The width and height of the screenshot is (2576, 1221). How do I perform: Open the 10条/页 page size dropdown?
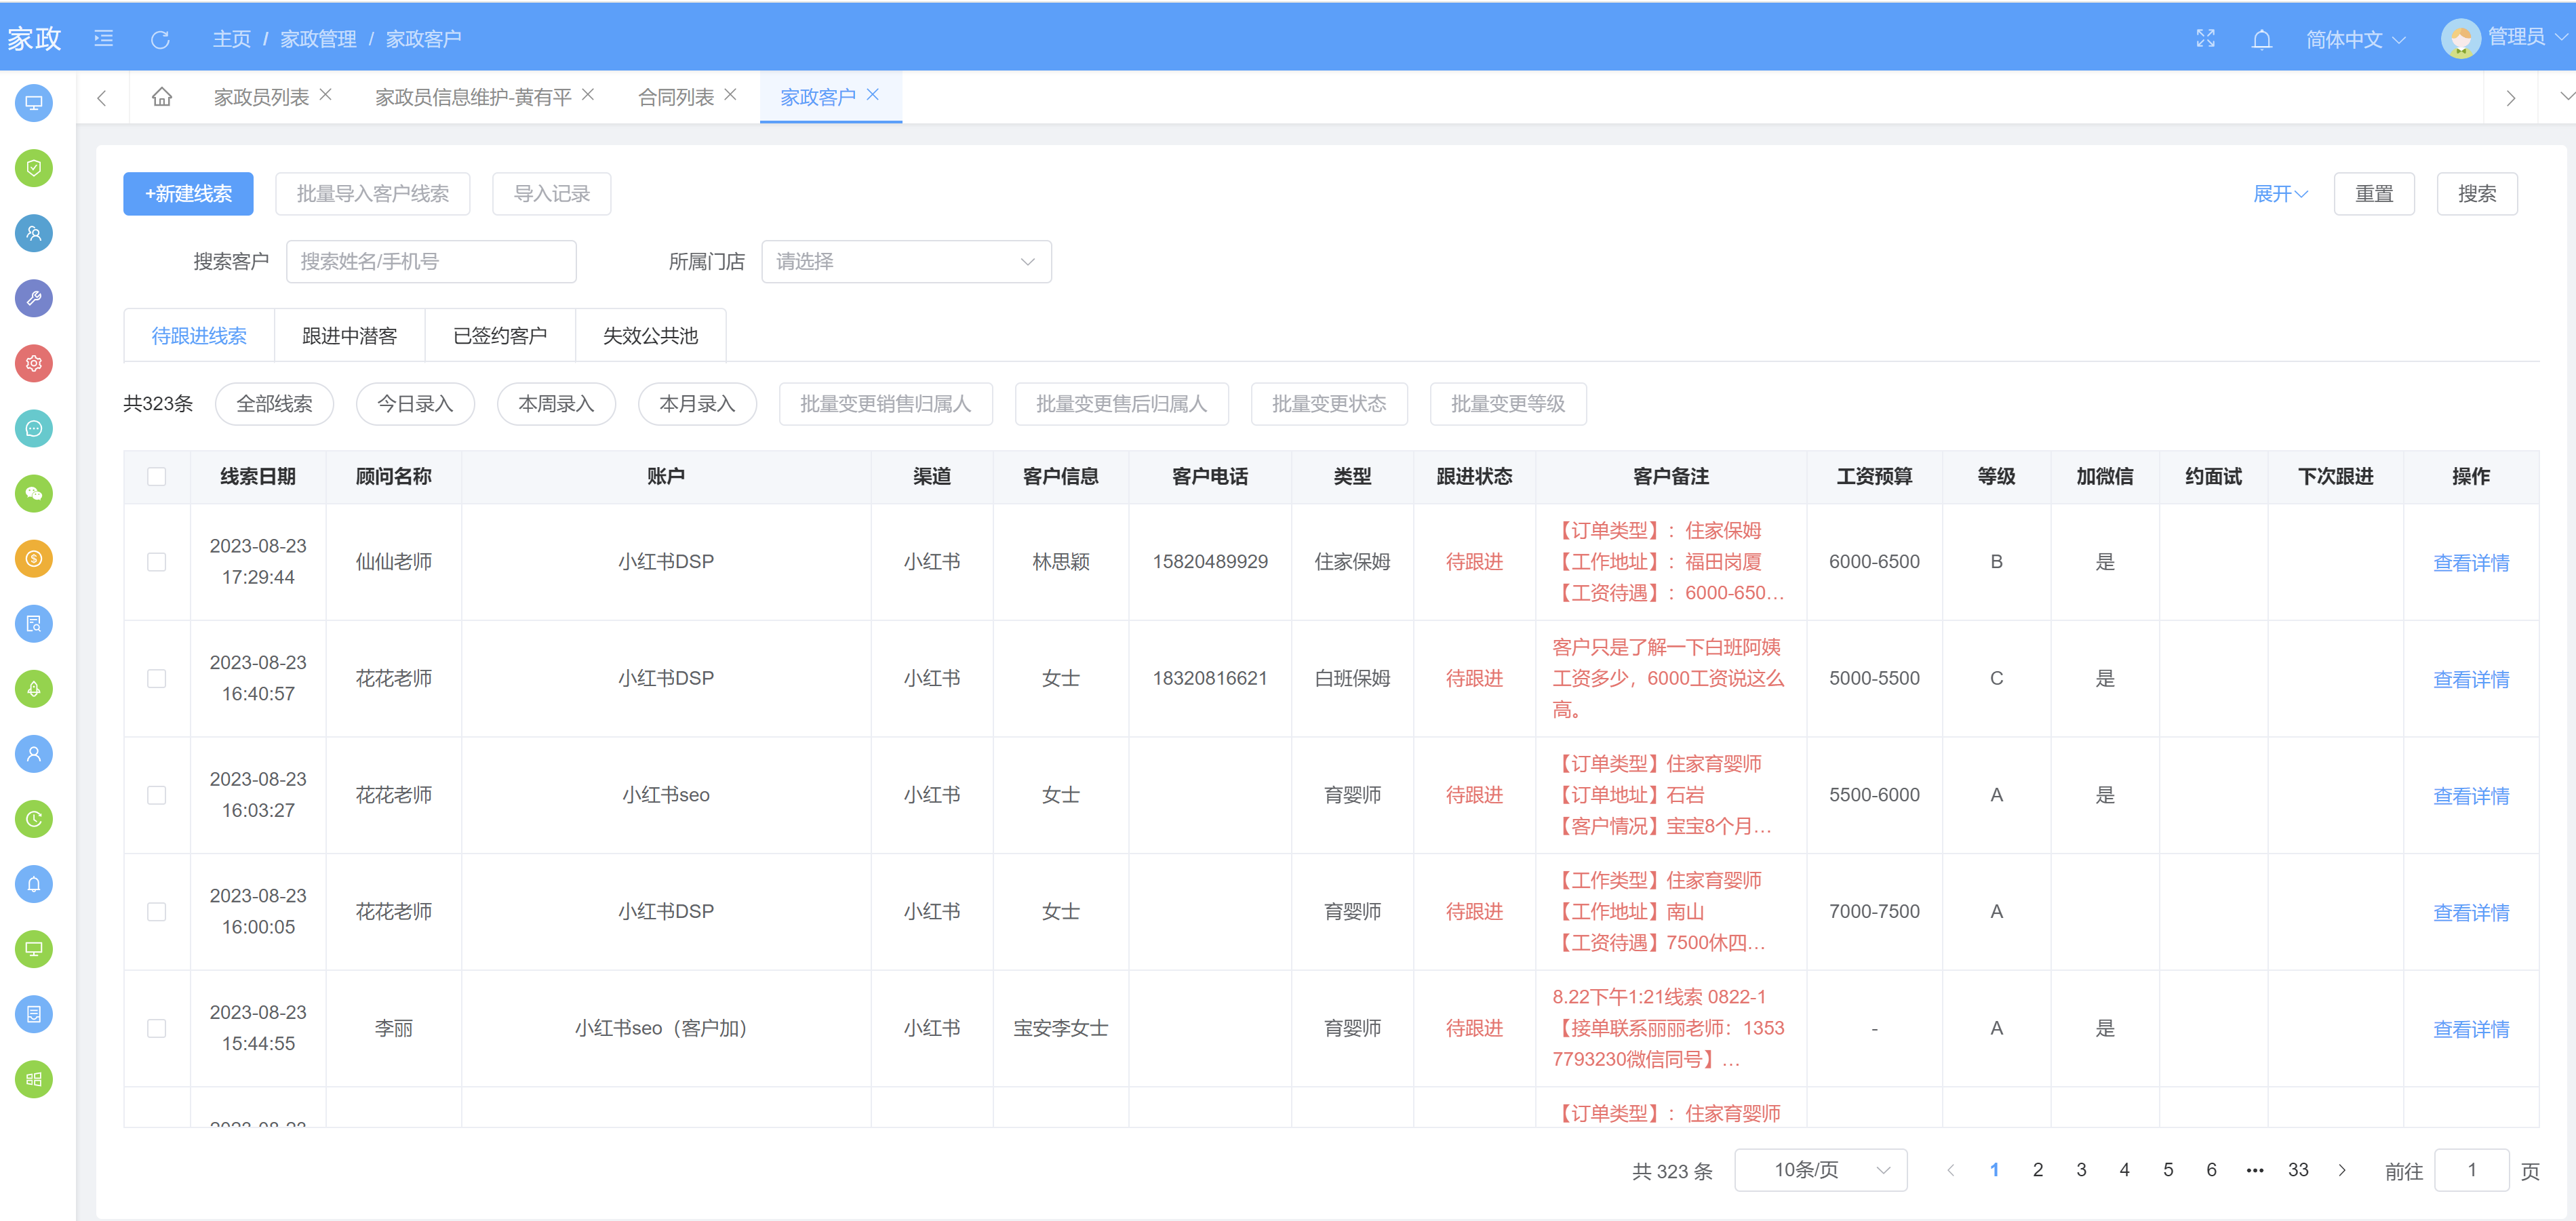pos(1820,1170)
